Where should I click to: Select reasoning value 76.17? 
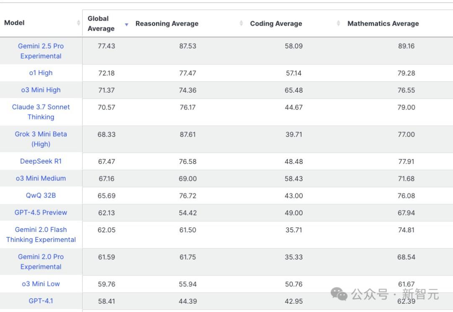click(187, 107)
